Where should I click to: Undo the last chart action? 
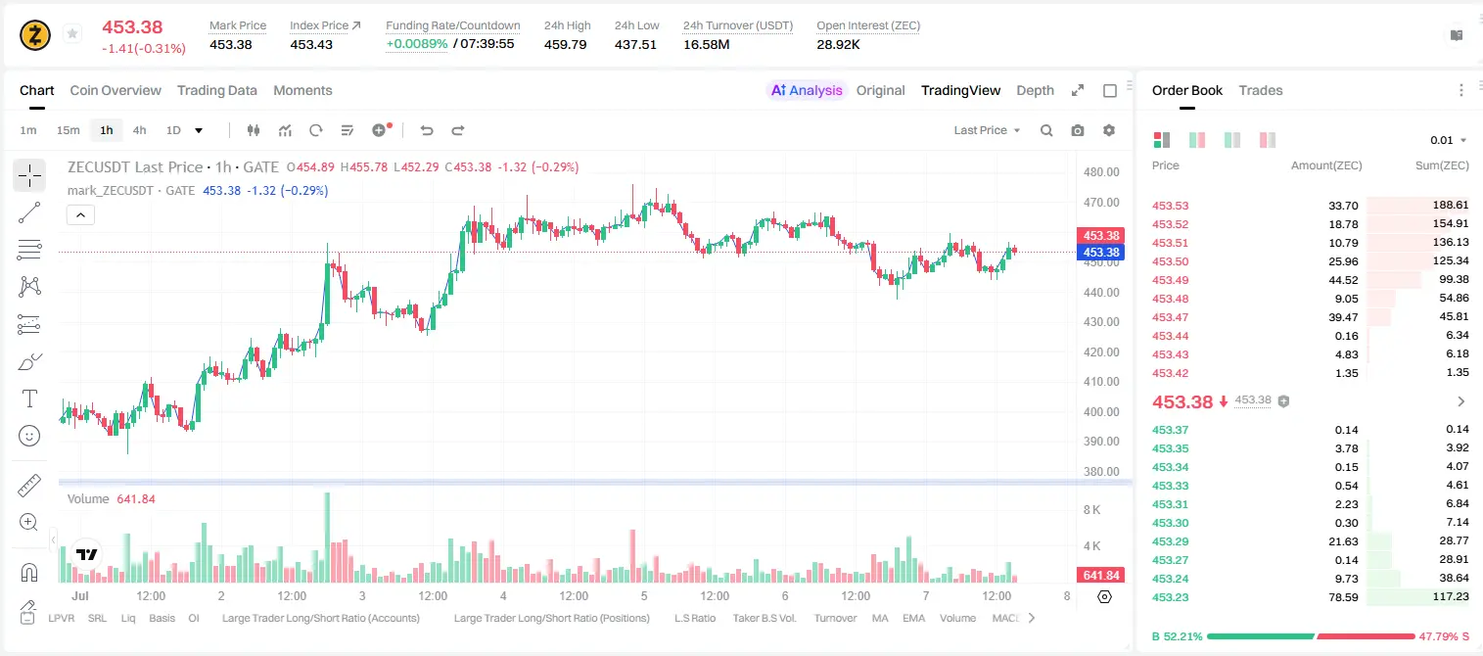tap(427, 130)
